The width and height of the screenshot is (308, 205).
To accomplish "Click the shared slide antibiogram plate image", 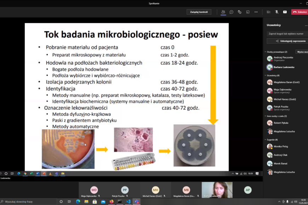I will point(194,146).
